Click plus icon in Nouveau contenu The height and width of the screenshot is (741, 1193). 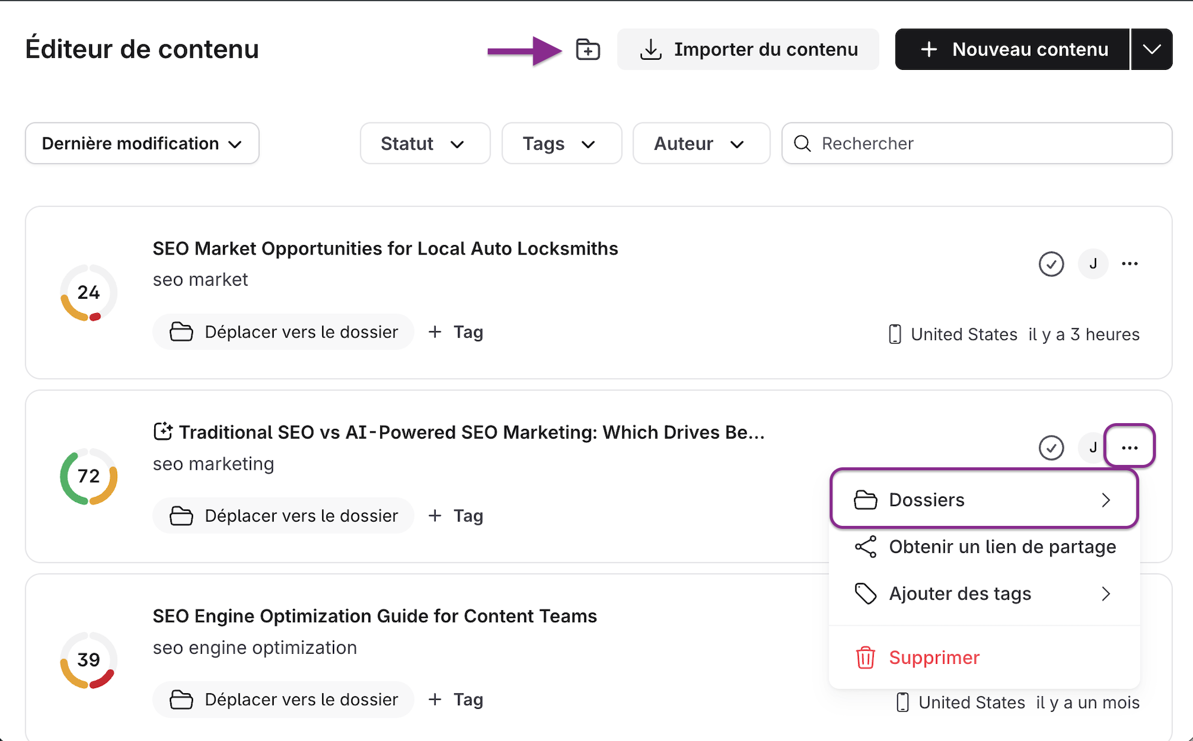coord(929,49)
